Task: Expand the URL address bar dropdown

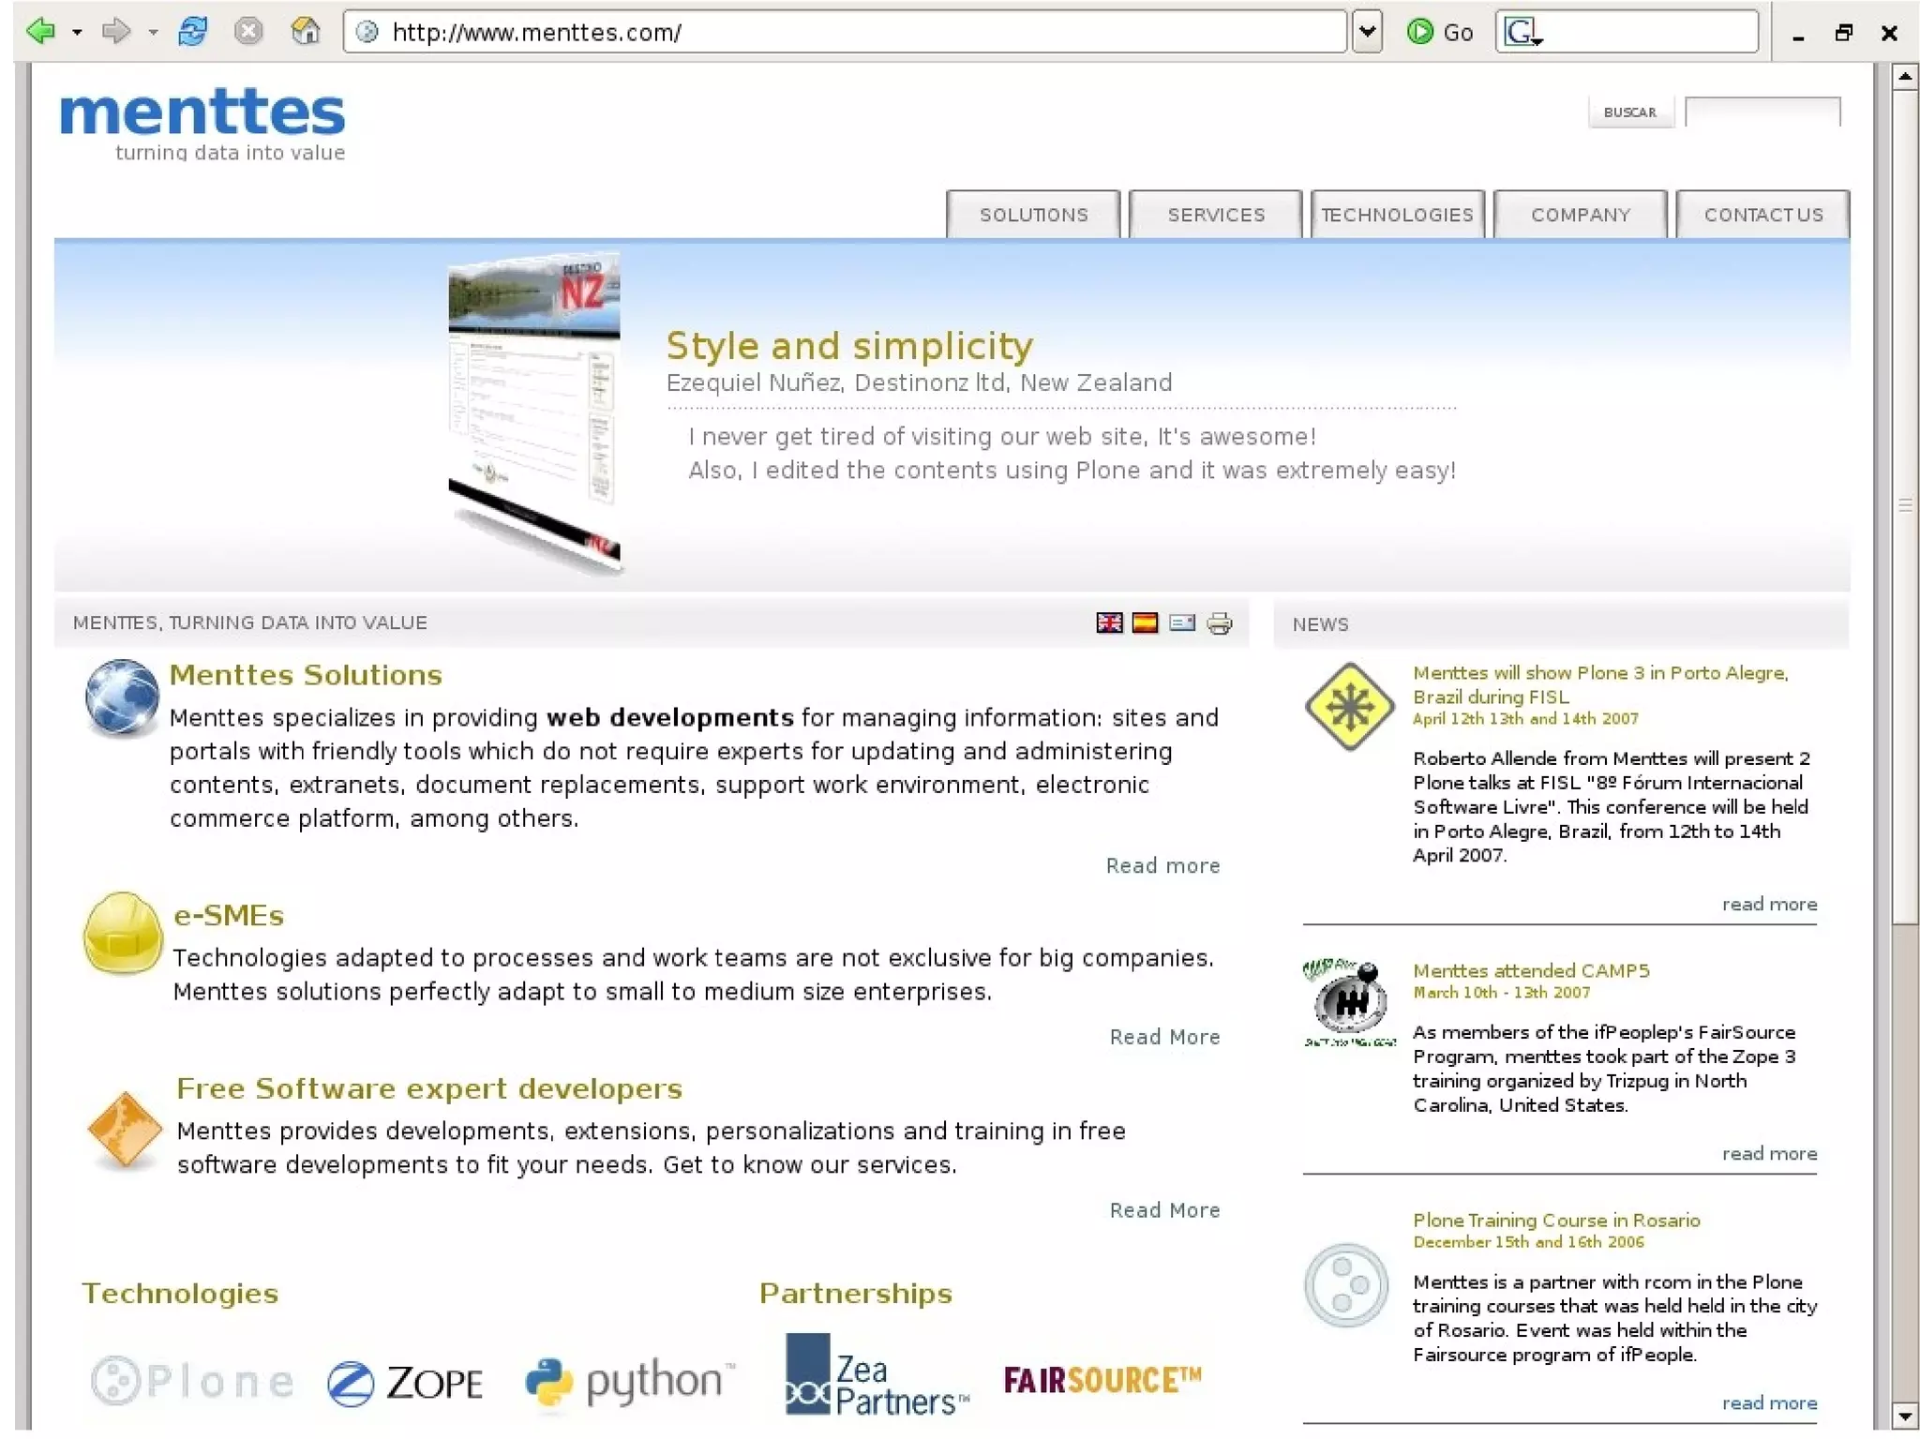Action: click(1367, 32)
